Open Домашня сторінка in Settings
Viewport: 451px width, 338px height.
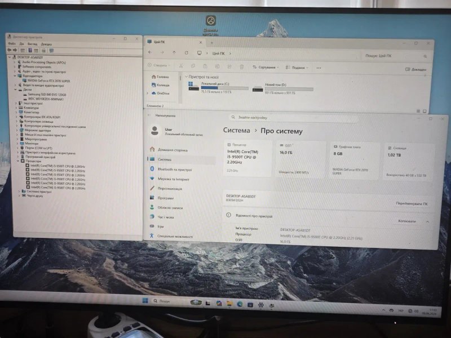click(x=169, y=150)
